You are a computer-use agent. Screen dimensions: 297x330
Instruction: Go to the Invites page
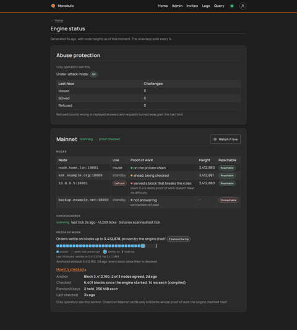pos(192,6)
